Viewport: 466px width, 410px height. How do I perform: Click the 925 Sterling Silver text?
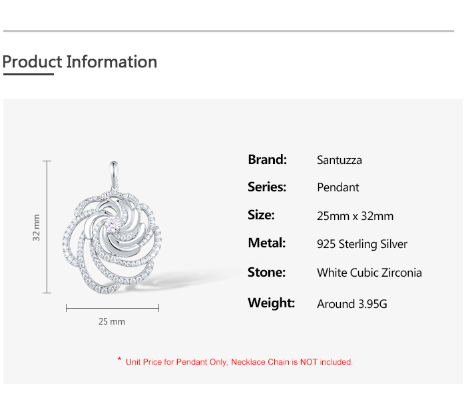pos(362,244)
